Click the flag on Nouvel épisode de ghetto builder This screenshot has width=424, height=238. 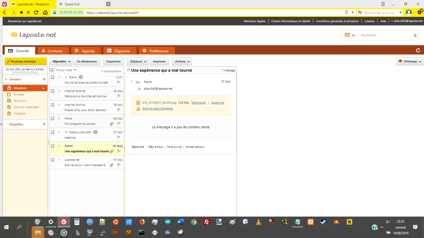119,82
